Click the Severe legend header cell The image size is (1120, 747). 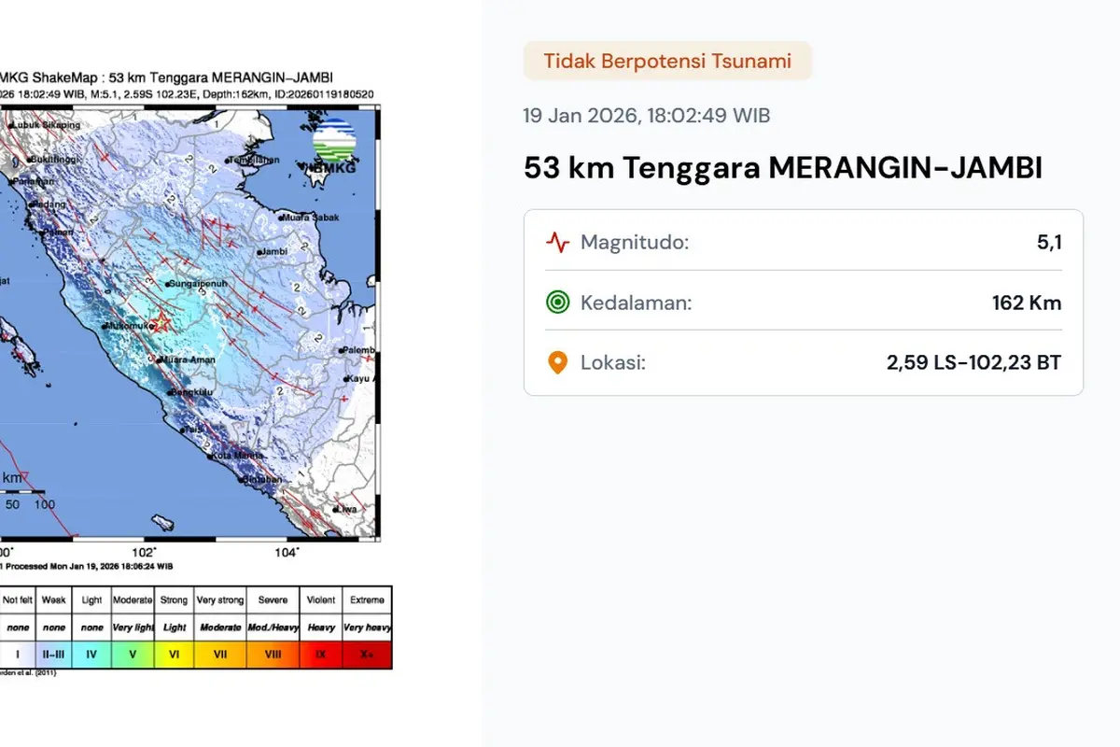pos(273,600)
